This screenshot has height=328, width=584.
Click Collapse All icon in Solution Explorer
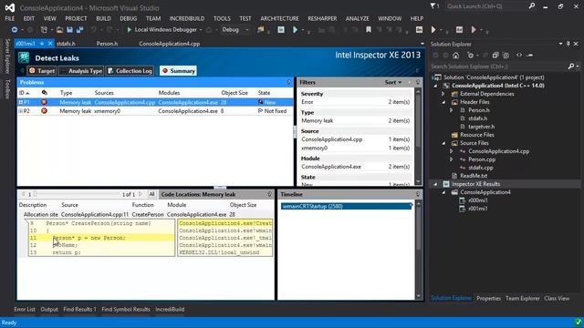(x=495, y=56)
